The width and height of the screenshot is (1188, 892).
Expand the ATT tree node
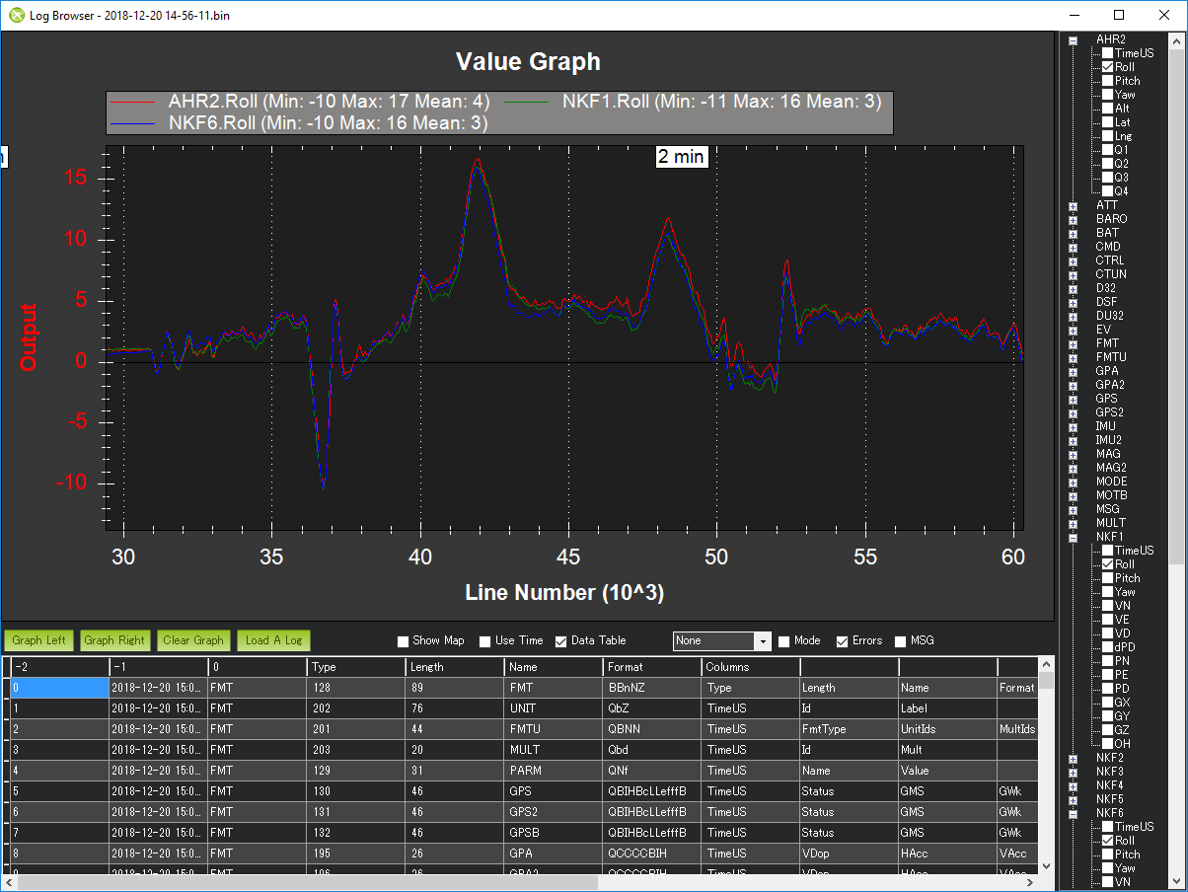(1074, 205)
